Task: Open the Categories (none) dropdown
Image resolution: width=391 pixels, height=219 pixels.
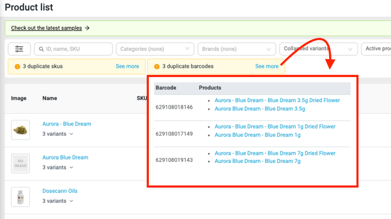Action: click(155, 49)
